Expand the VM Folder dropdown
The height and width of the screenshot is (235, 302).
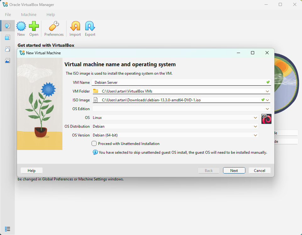tap(267, 91)
